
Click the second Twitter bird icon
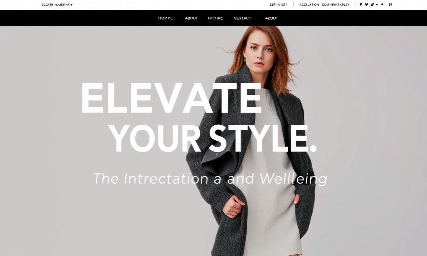372,4
